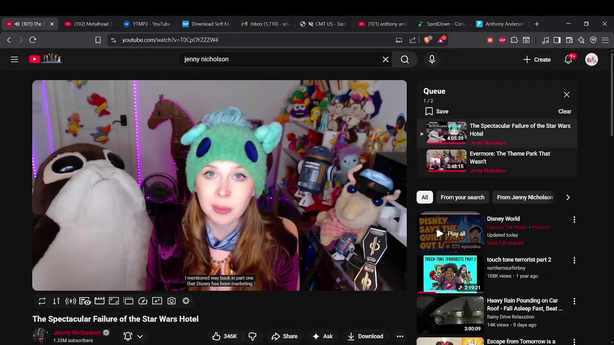This screenshot has height=345, width=614.
Task: Start voice search with microphone
Action: 432,59
